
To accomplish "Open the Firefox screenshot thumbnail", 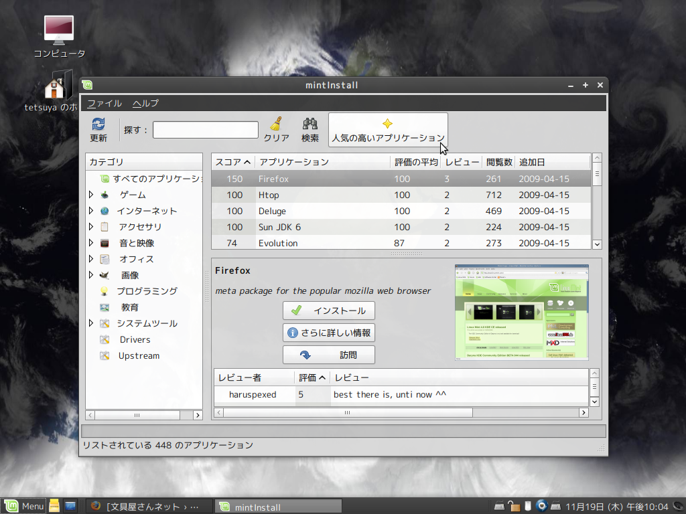I will pyautogui.click(x=521, y=312).
